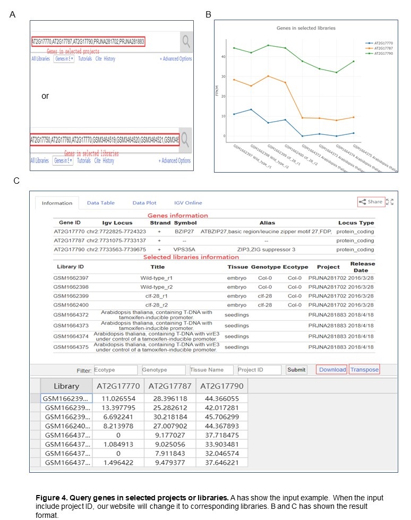Select the AT2G17787 column header in the data table
411x520 pixels.
tap(170, 386)
